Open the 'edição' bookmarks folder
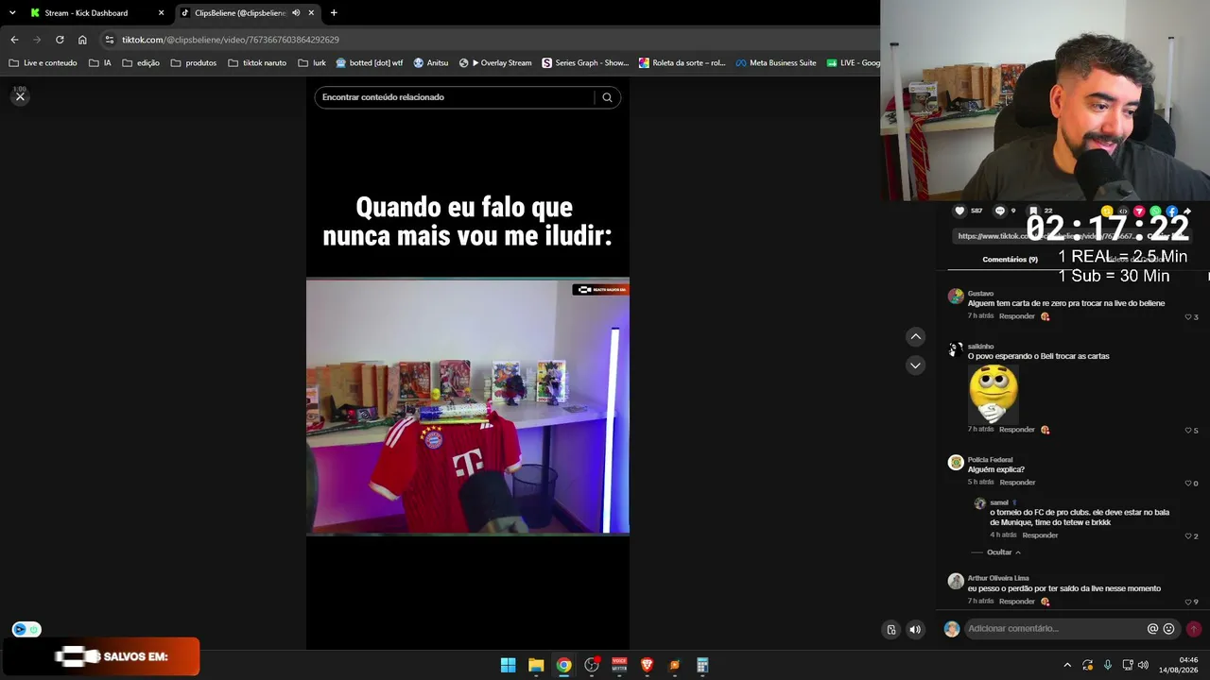This screenshot has width=1210, height=680. coord(141,63)
